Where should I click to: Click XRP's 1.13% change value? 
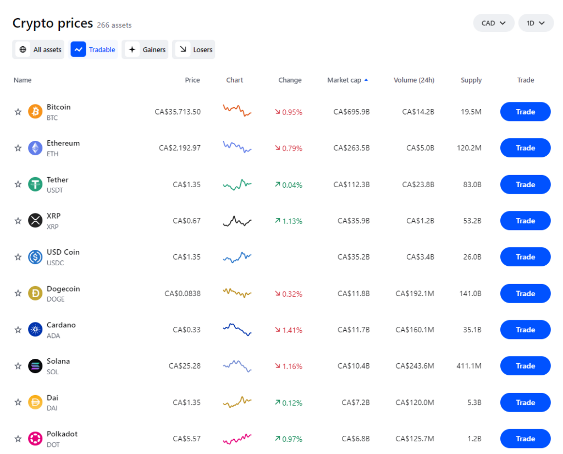pyautogui.click(x=289, y=221)
